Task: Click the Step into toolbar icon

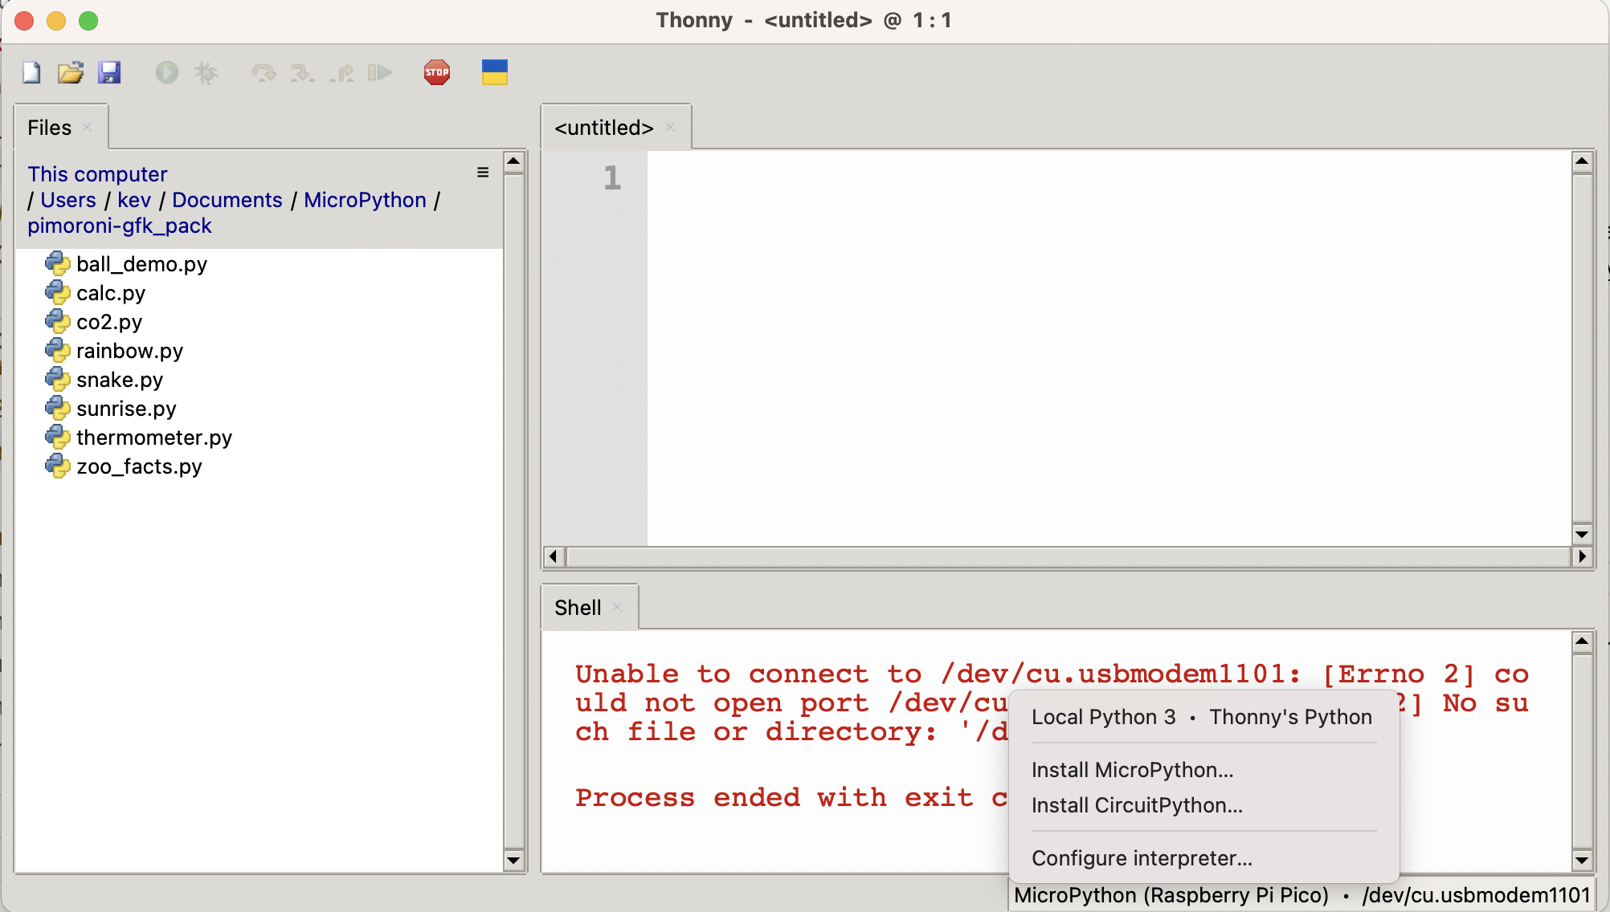Action: coord(302,73)
